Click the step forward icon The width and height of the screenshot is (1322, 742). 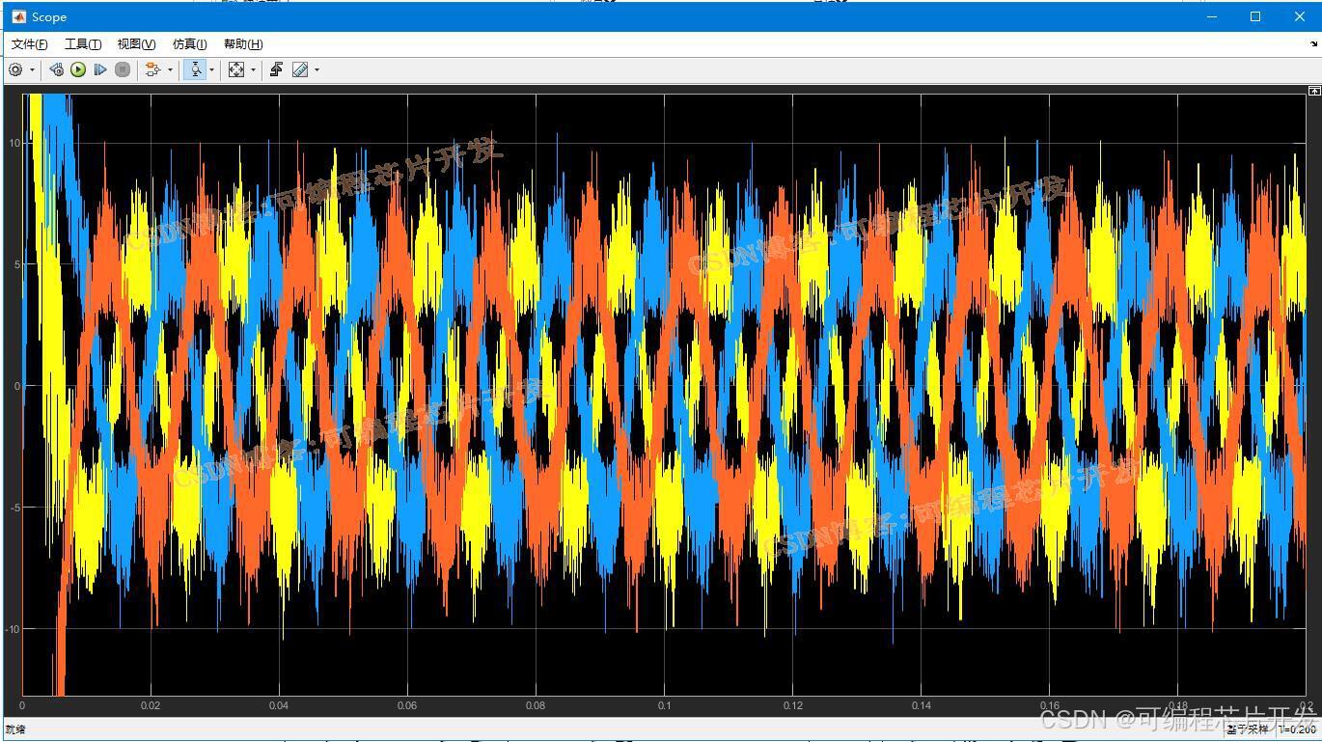tap(100, 69)
